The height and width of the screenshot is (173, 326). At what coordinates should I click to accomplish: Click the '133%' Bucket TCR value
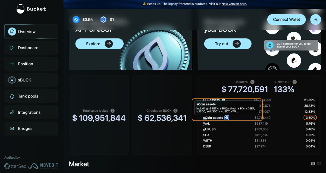[x=284, y=89]
